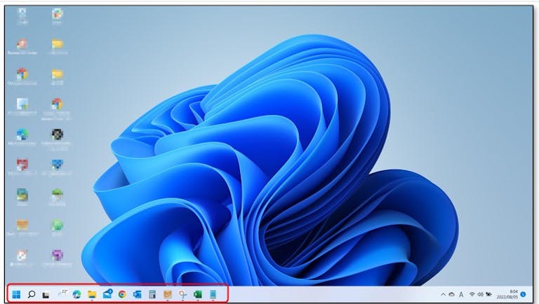Select the green round desktop shortcut
539x304 pixels.
tap(57, 225)
